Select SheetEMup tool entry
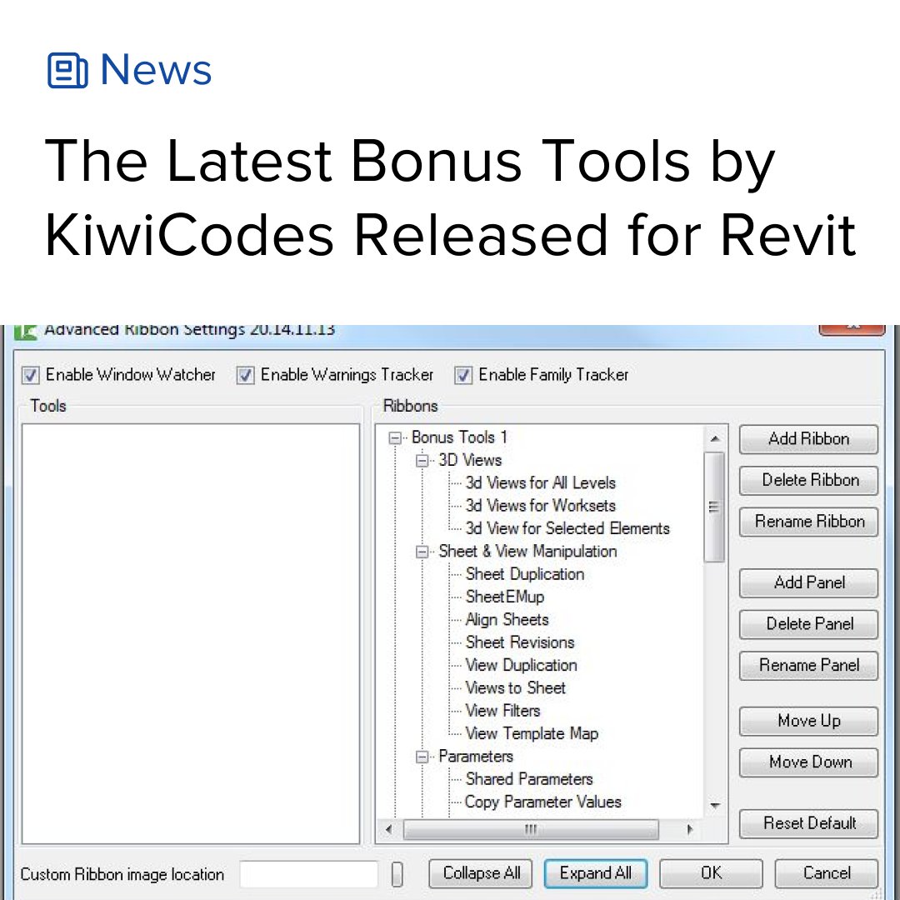Image resolution: width=900 pixels, height=900 pixels. pyautogui.click(x=504, y=597)
